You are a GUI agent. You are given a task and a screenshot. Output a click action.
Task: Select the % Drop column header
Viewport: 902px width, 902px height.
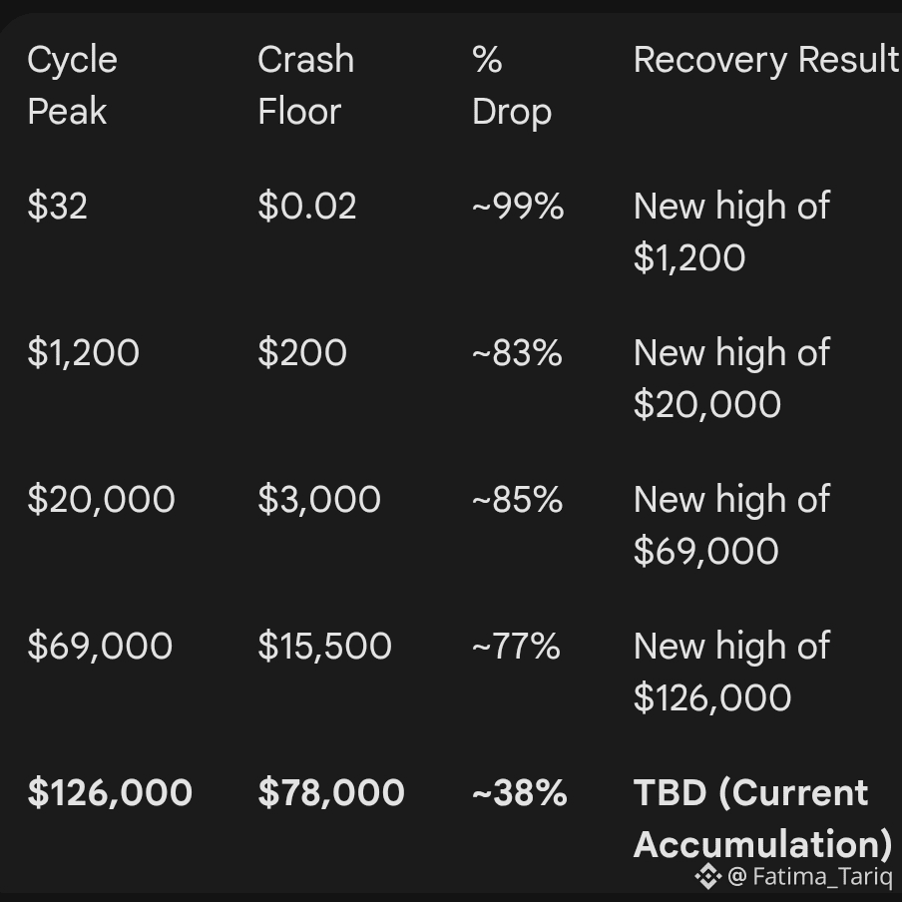tap(511, 86)
